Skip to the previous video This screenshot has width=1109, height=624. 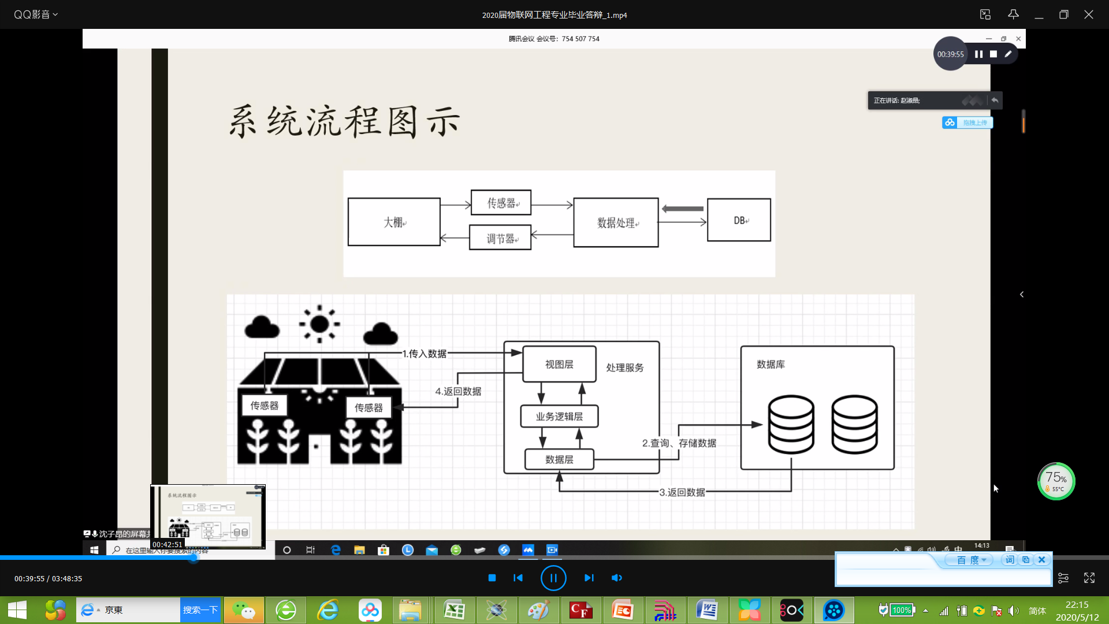point(518,578)
